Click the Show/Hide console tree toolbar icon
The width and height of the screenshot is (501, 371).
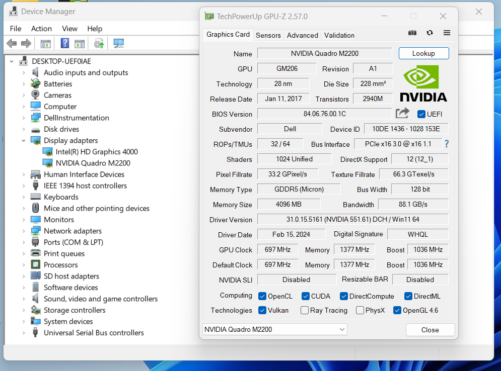pos(46,43)
